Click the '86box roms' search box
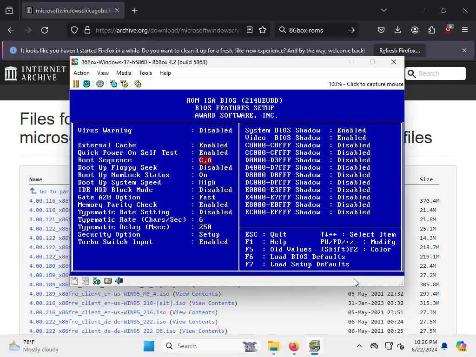 [x=316, y=30]
